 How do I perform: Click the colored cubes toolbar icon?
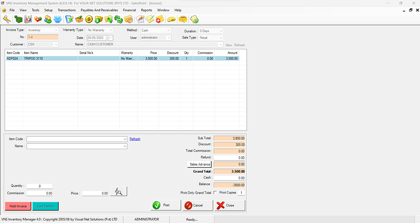(38, 19)
